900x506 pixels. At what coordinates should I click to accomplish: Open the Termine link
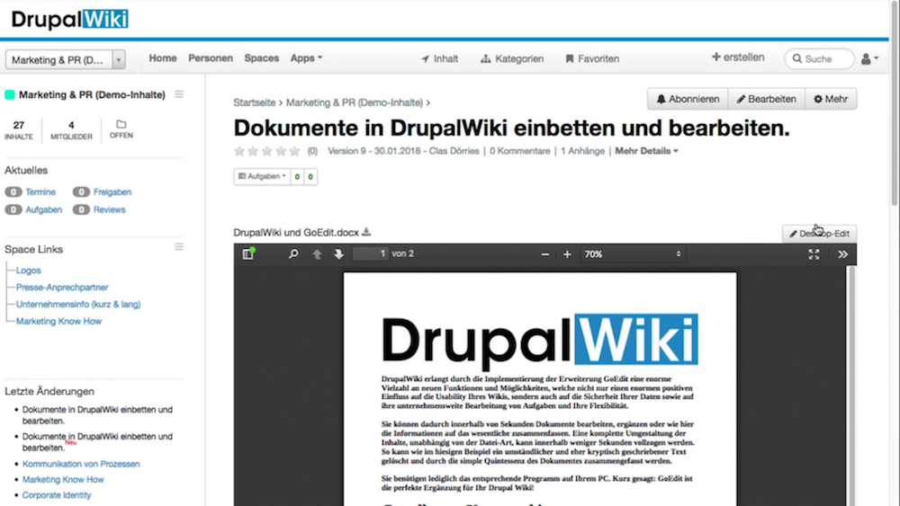40,192
